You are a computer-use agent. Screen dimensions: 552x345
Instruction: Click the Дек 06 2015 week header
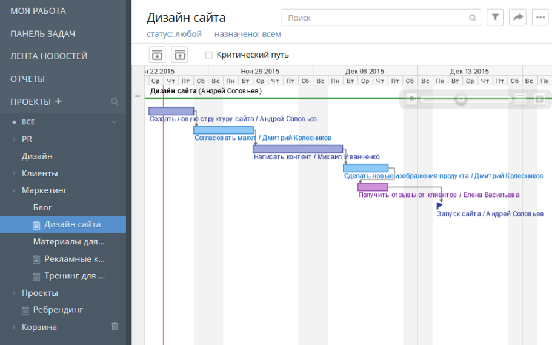pyautogui.click(x=365, y=71)
